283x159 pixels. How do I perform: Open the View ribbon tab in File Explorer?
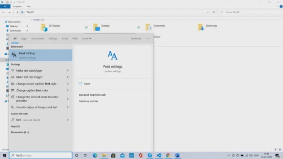tap(29, 6)
